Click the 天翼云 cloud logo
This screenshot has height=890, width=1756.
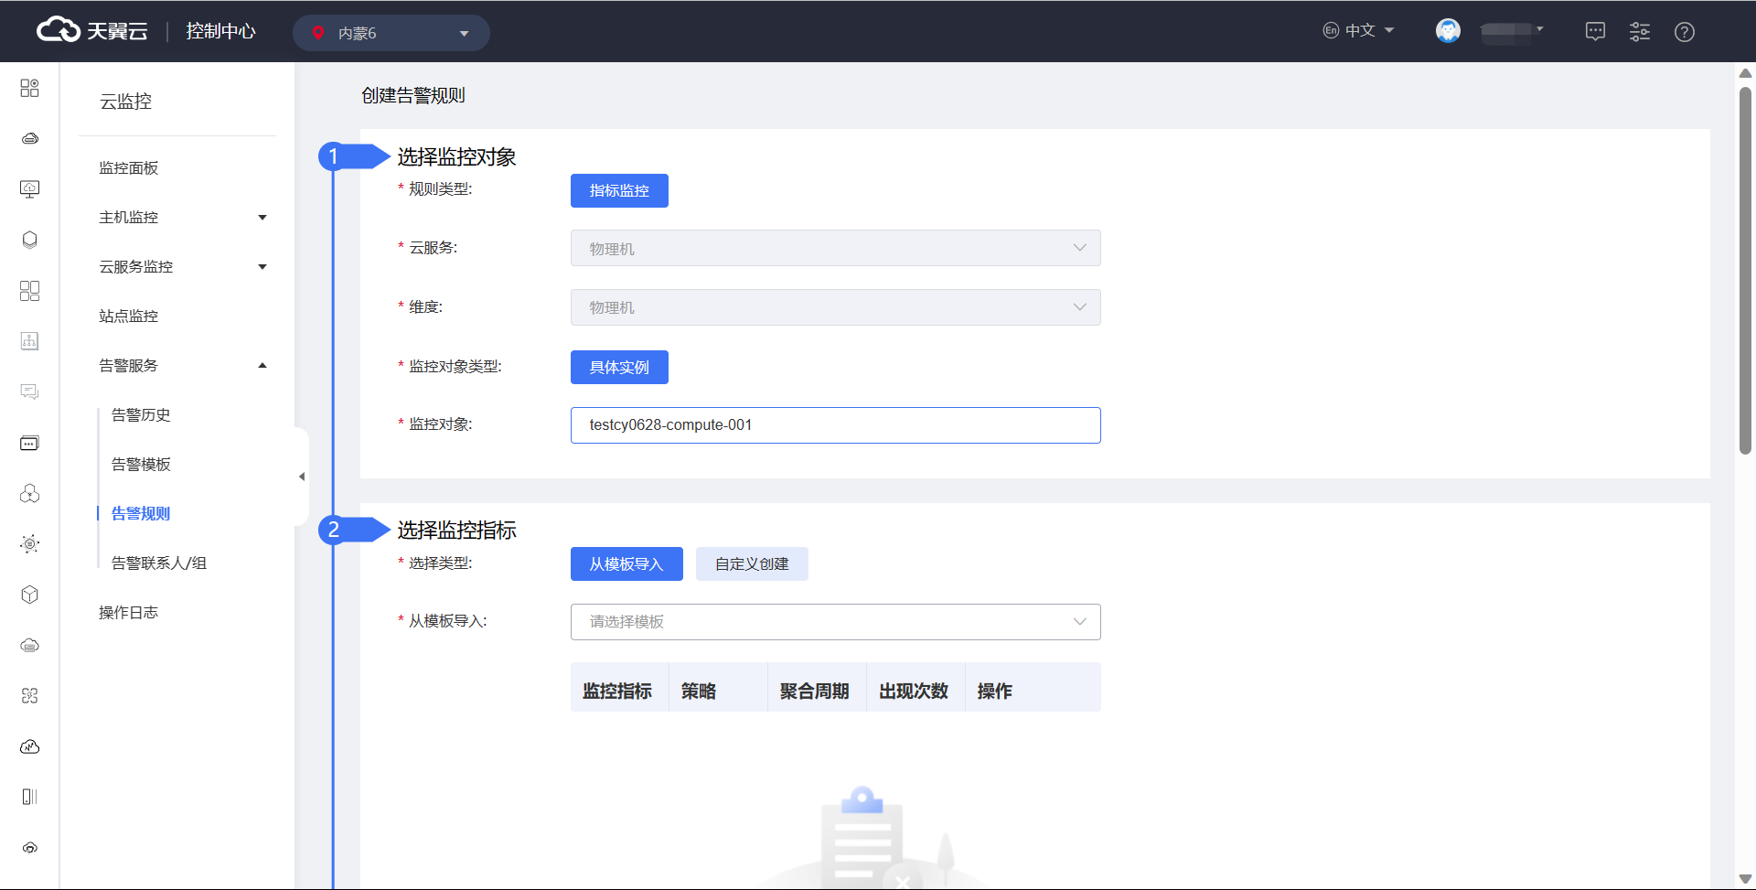click(x=91, y=31)
